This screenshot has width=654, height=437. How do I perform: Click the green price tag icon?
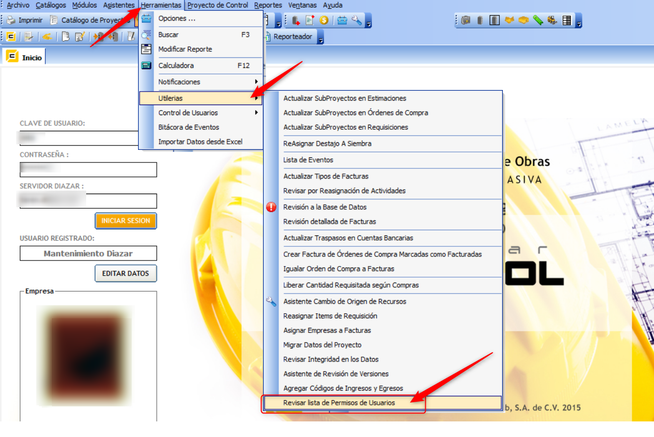click(538, 21)
